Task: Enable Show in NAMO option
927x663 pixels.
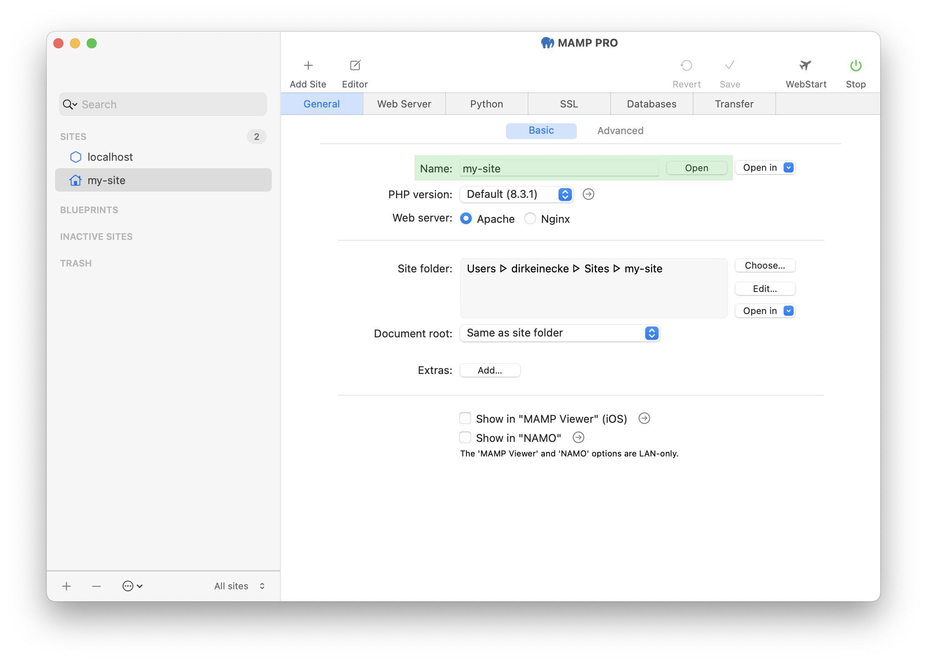Action: [x=465, y=438]
